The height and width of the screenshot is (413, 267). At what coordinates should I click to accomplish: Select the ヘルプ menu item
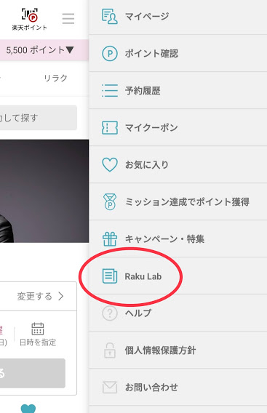(178, 313)
